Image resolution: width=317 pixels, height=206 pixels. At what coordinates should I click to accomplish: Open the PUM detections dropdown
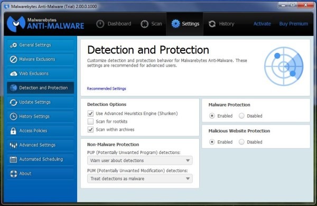pos(140,178)
